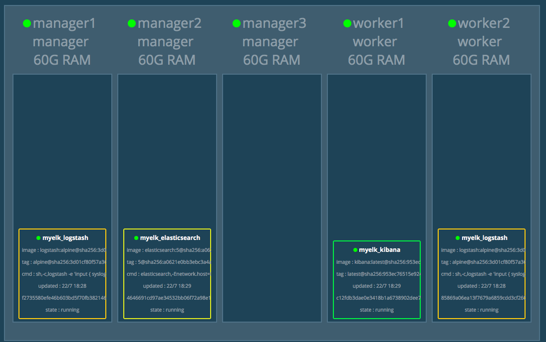Click the myelk_logstash status dot on manager1
The height and width of the screenshot is (342, 546).
click(38, 238)
